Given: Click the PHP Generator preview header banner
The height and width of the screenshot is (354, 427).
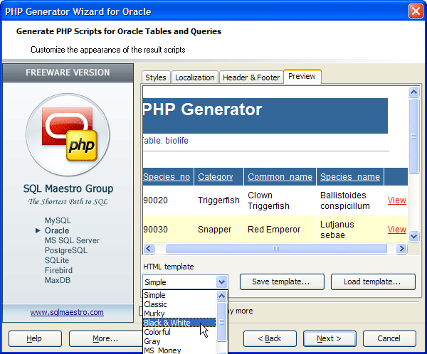Looking at the screenshot, I should tap(265, 116).
